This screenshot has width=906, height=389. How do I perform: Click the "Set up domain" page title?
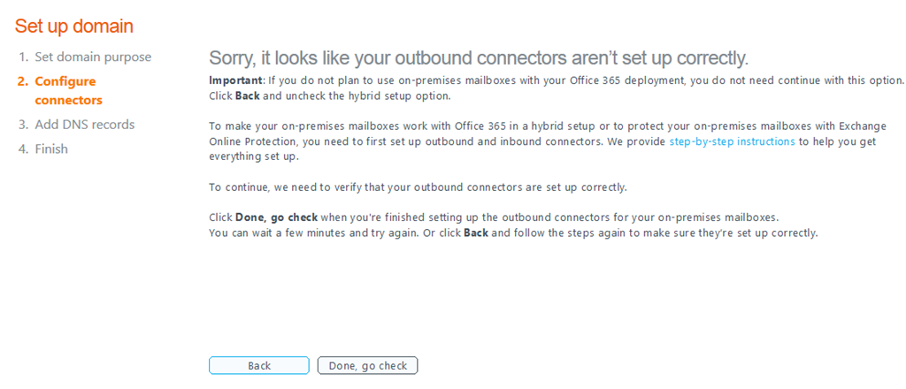74,26
